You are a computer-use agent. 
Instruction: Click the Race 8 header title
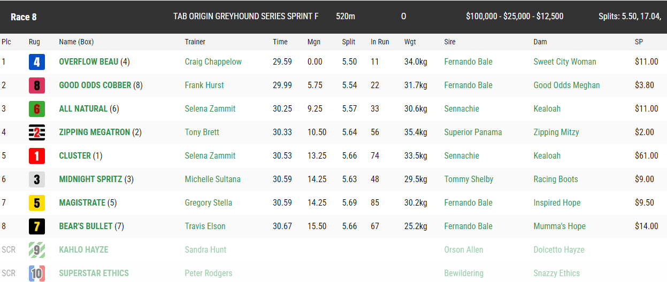(x=24, y=17)
